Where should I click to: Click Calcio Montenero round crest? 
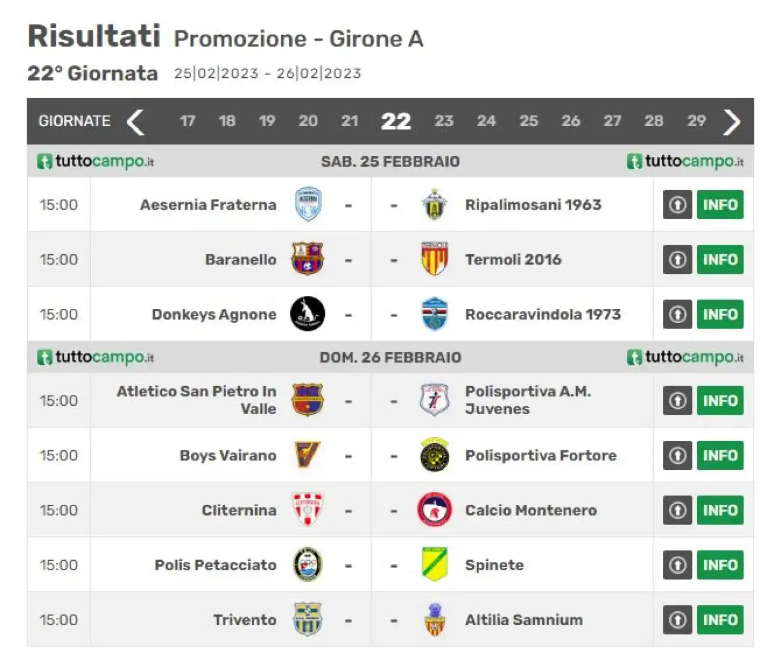click(435, 510)
